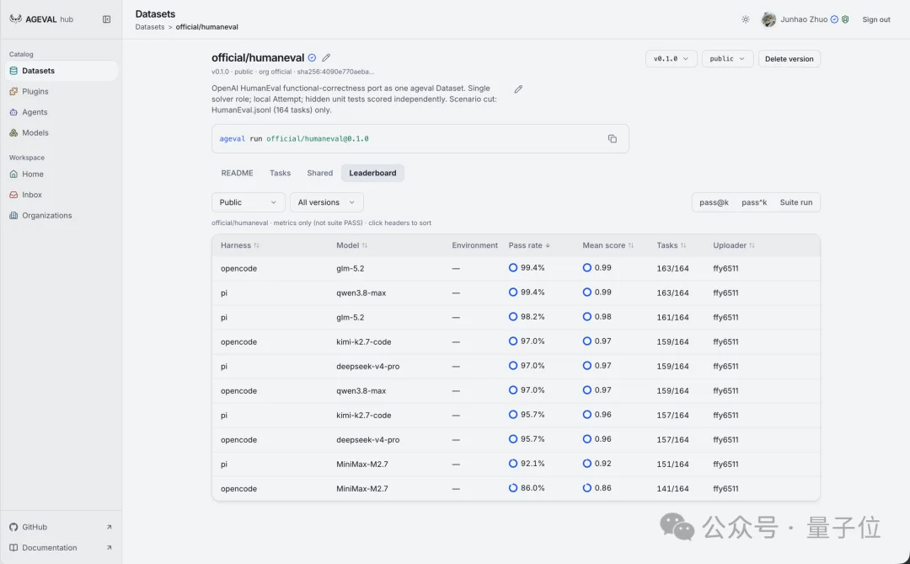Click the shield badge next to Junhao Zhuo
Viewport: 910px width, 564px height.
pos(846,19)
